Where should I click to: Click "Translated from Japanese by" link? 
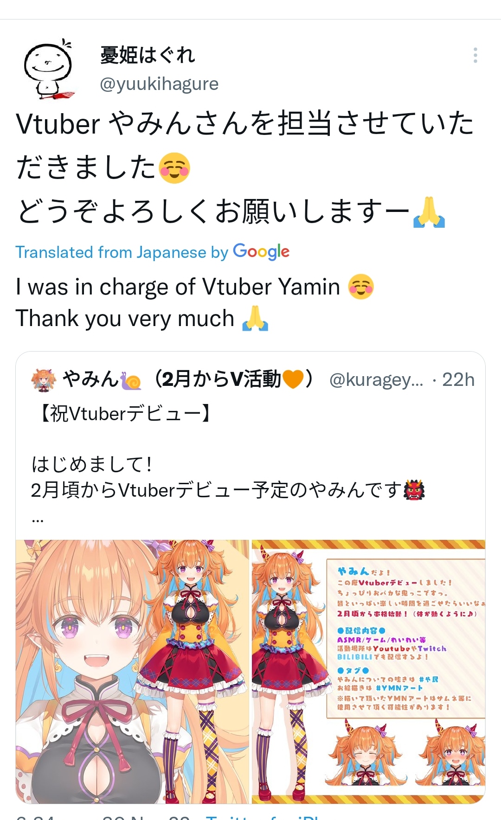point(122,252)
